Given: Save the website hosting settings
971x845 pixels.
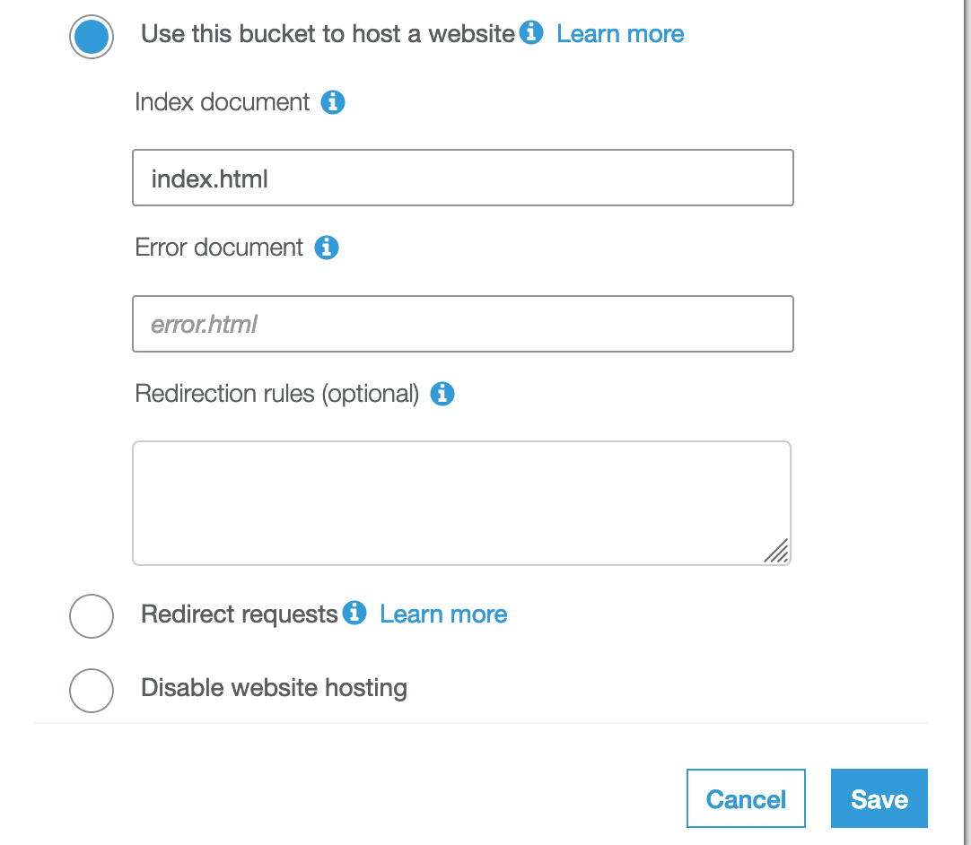Looking at the screenshot, I should tap(879, 798).
